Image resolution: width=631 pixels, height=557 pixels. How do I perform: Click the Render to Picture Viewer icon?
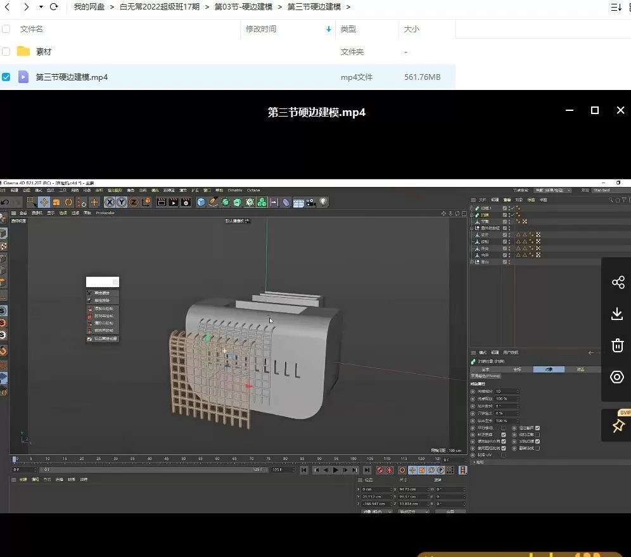(173, 202)
